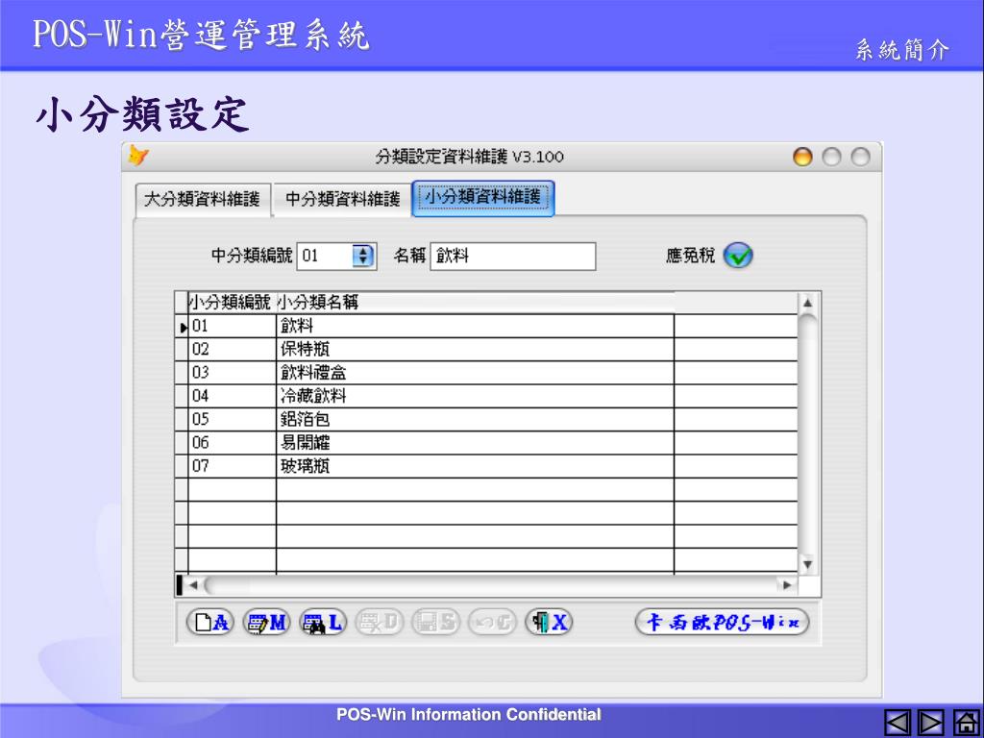The width and height of the screenshot is (984, 738).
Task: Click the 小分類編號 column header
Action: [233, 303]
